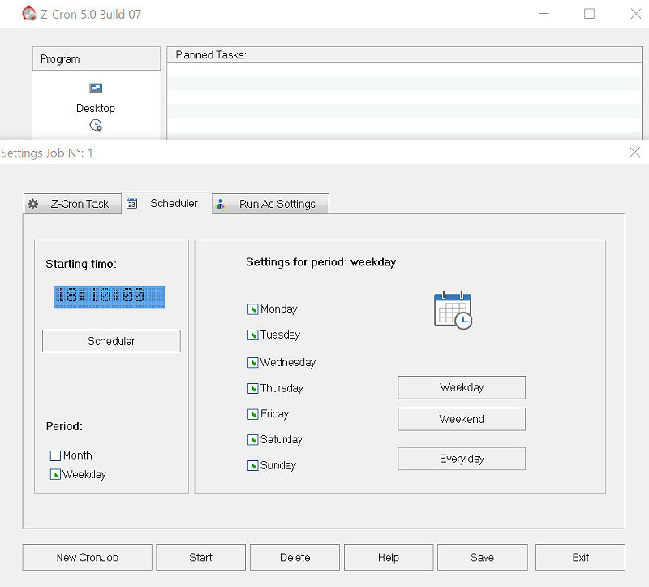
Task: Uncheck the Saturday checkbox
Action: pyautogui.click(x=252, y=440)
